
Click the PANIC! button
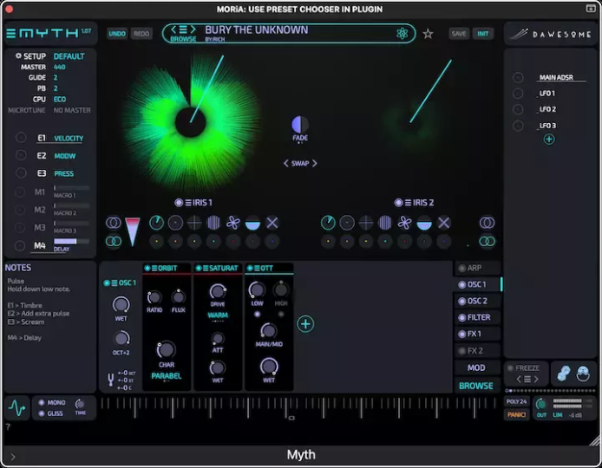tap(516, 414)
